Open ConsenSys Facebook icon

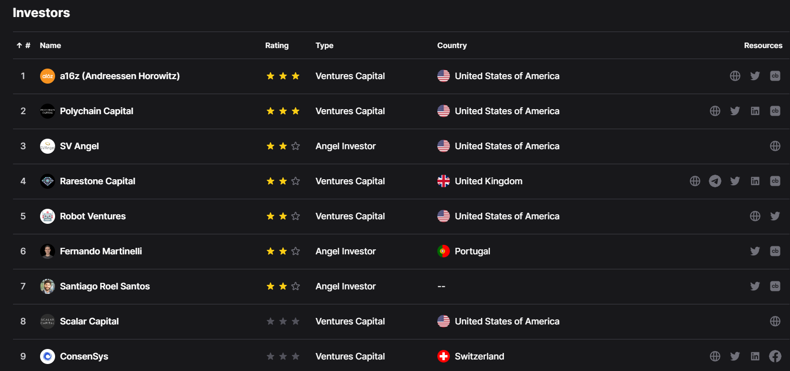pyautogui.click(x=775, y=356)
